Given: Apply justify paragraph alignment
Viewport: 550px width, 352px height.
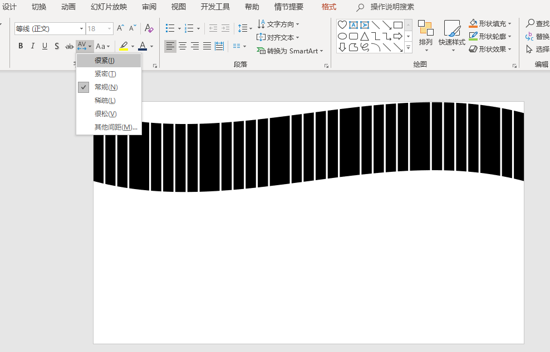Looking at the screenshot, I should [207, 46].
